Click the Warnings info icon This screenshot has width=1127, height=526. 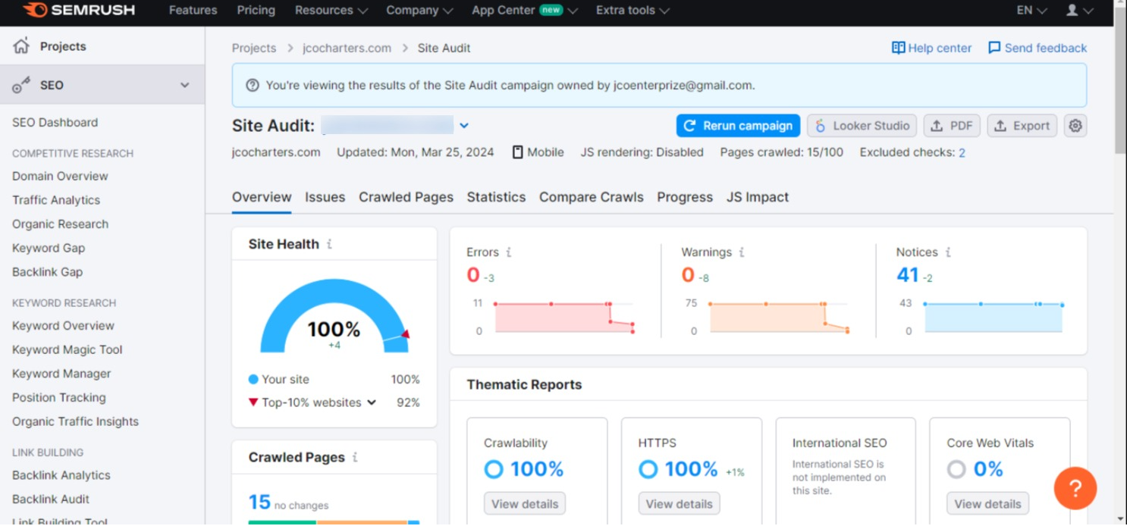coord(742,252)
